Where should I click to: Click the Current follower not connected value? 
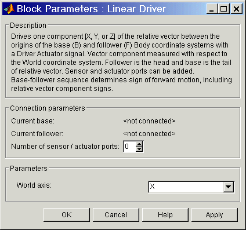[149, 134]
